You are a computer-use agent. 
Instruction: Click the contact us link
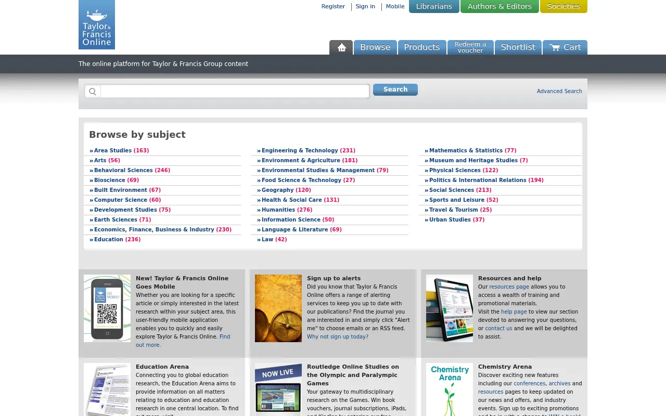click(x=498, y=328)
